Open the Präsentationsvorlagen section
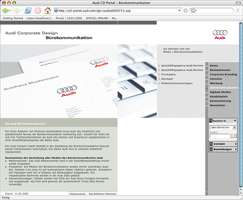243x200 pixels. (177, 83)
